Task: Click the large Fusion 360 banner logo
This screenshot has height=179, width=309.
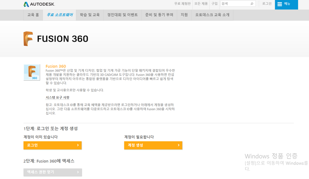Action: tap(56, 39)
